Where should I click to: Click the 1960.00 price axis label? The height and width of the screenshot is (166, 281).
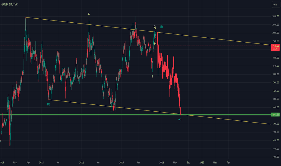point(276,41)
